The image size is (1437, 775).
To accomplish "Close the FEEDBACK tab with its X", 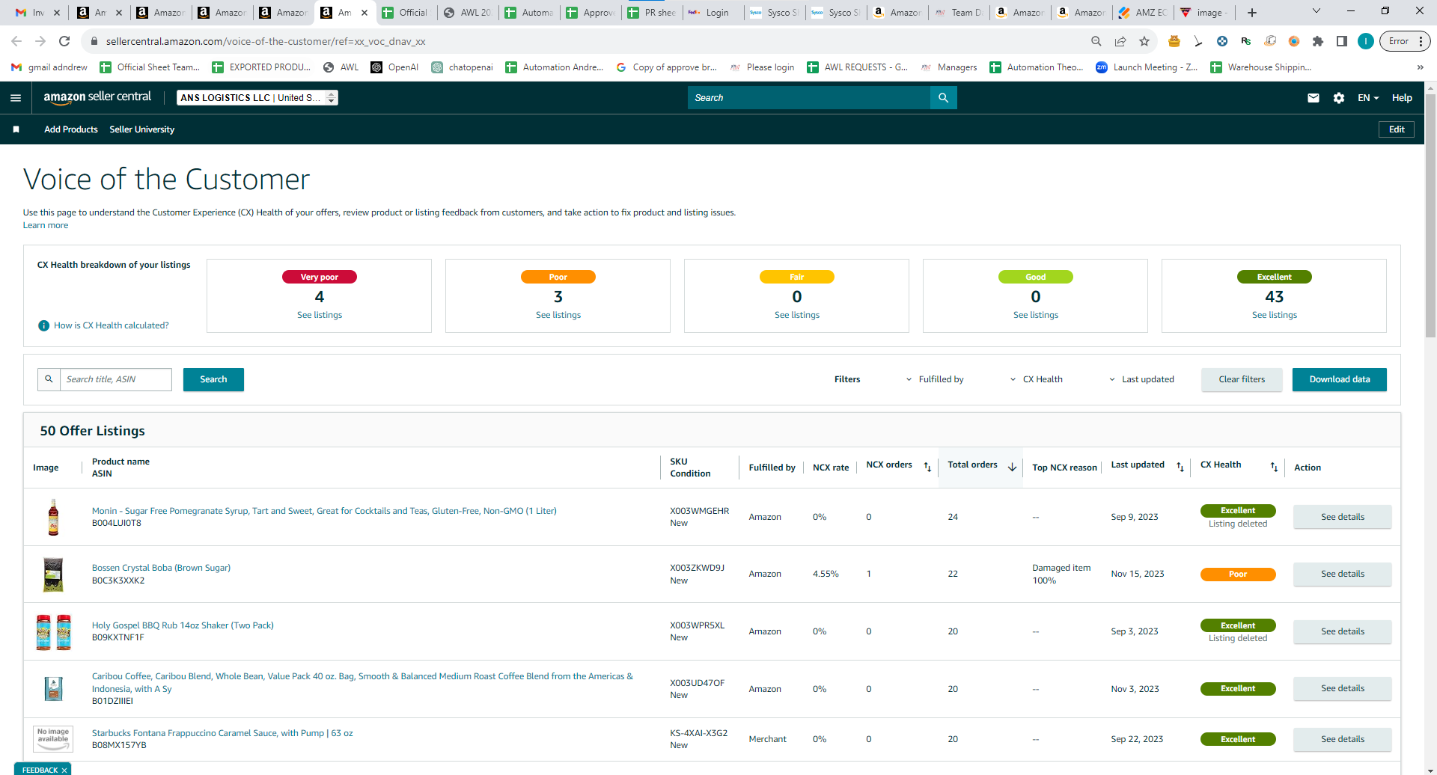I will click(64, 770).
